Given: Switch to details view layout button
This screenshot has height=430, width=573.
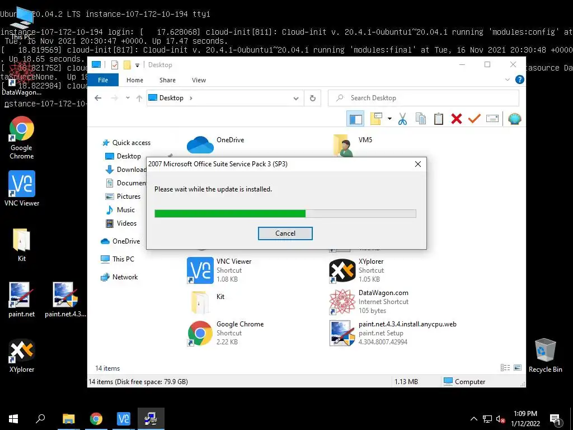Looking at the screenshot, I should [505, 368].
